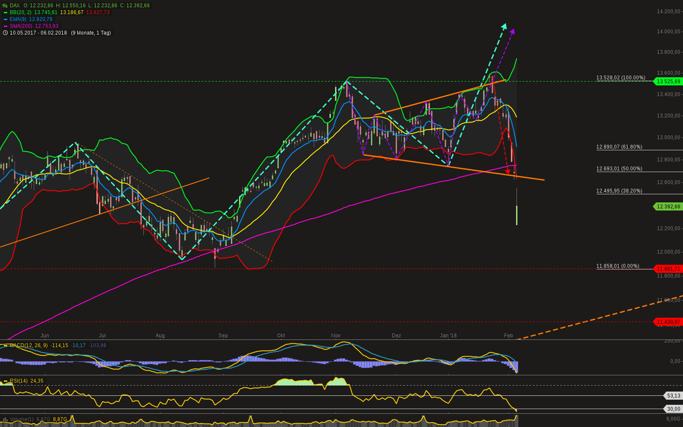Click the green 13.525,69 price tag
The image size is (683, 427).
click(668, 81)
